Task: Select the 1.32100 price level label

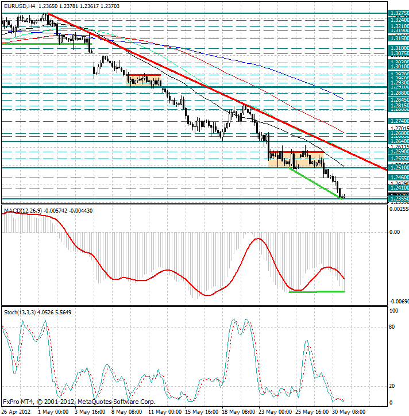Action: point(399,26)
